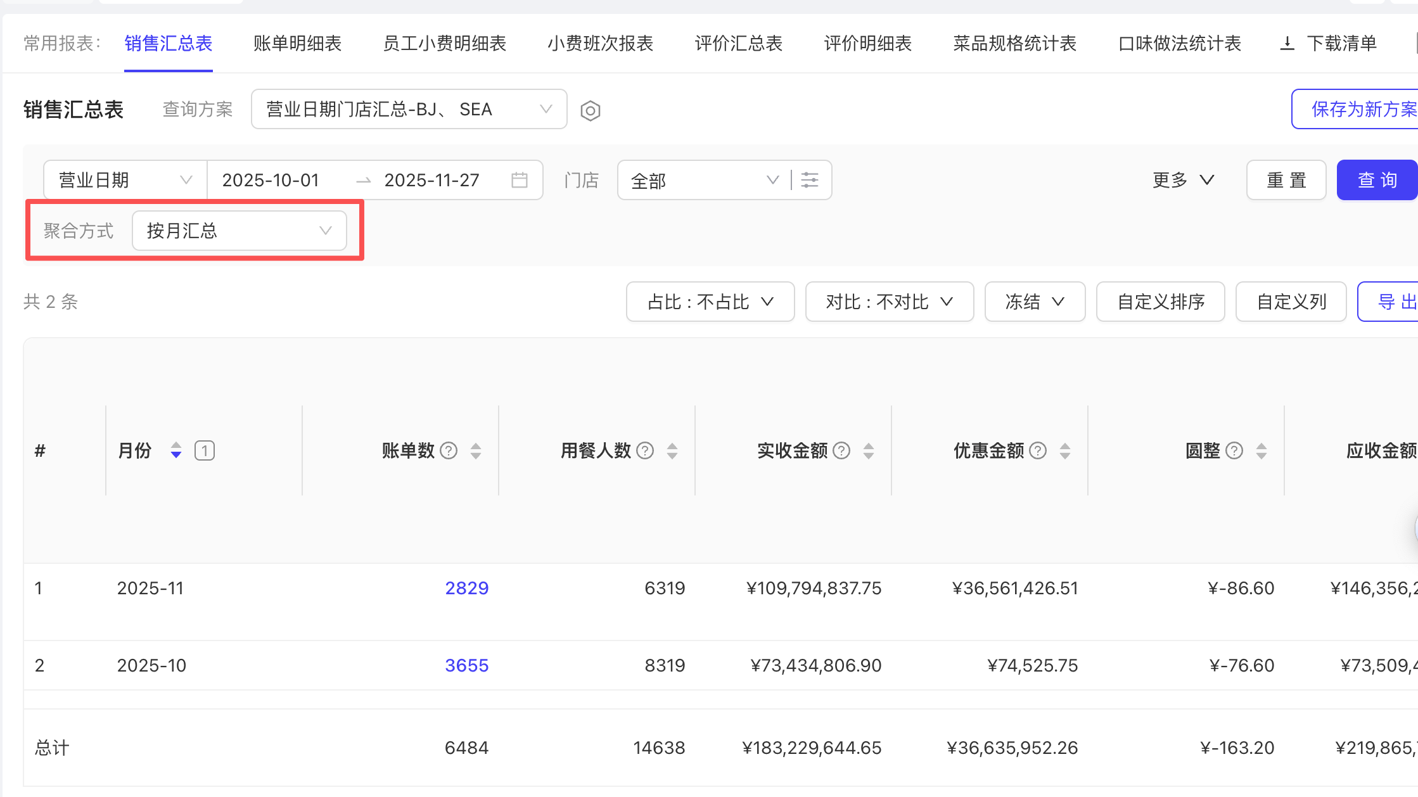
Task: Click start date field 2025-10-01
Action: click(x=271, y=180)
